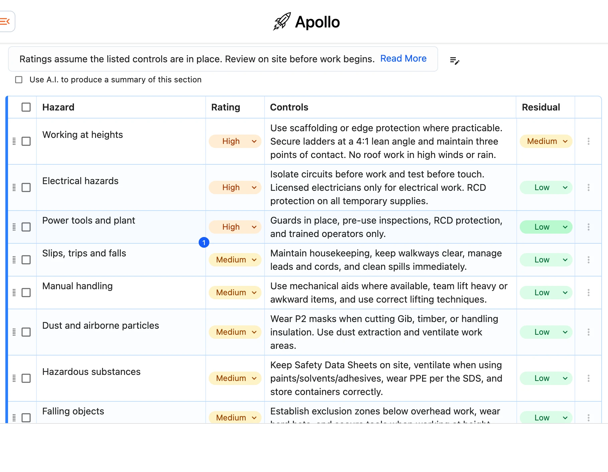The height and width of the screenshot is (472, 608).
Task: Open the three-dot menu for Working at heights
Action: (x=588, y=141)
